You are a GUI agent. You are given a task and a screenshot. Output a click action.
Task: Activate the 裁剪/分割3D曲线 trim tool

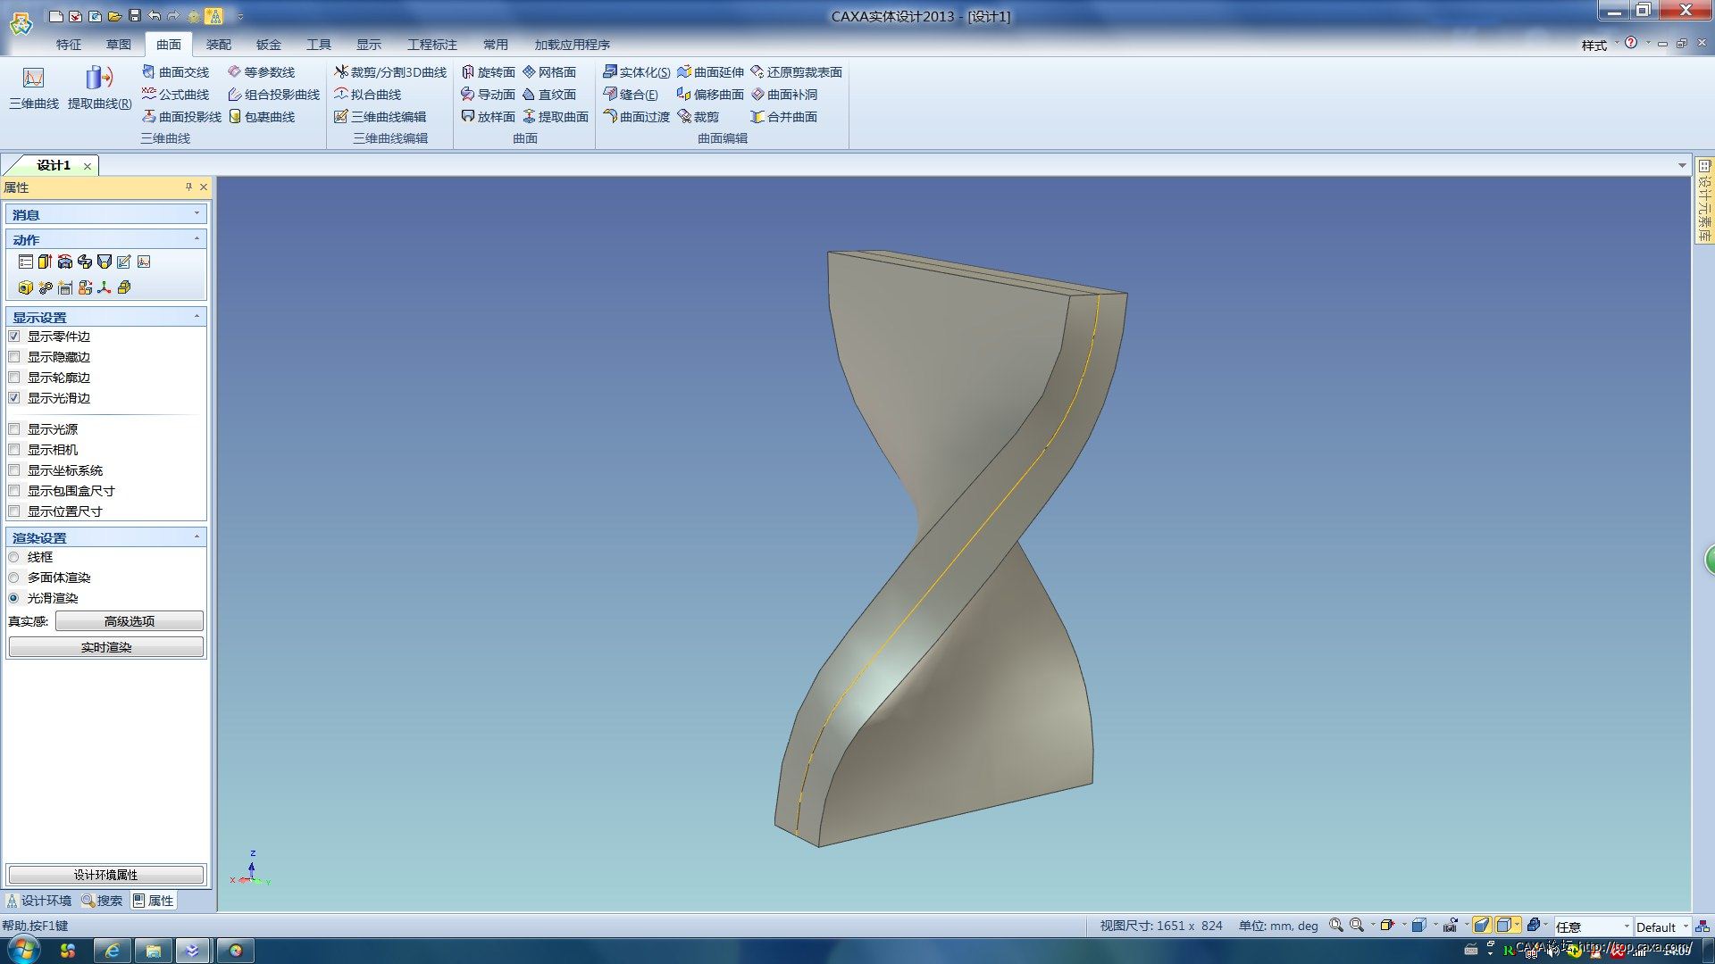coord(390,72)
